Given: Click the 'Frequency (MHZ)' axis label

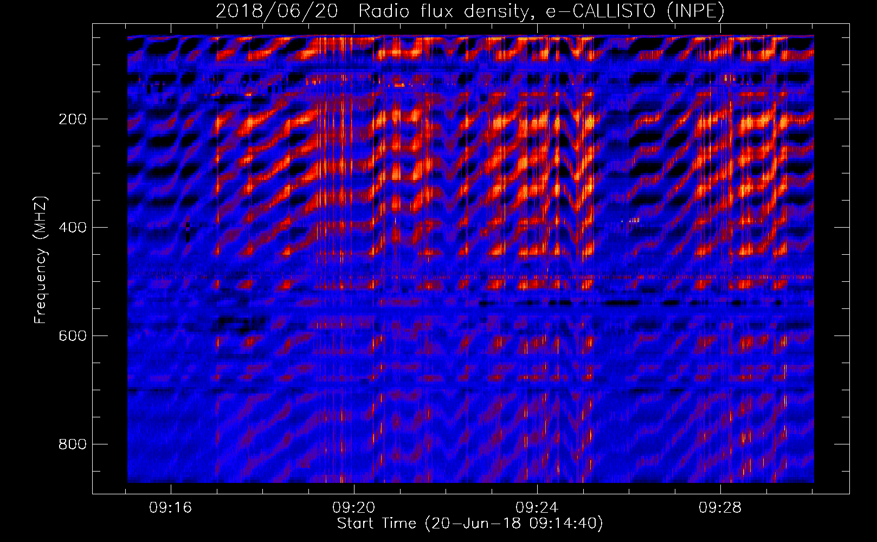Looking at the screenshot, I should click(41, 260).
